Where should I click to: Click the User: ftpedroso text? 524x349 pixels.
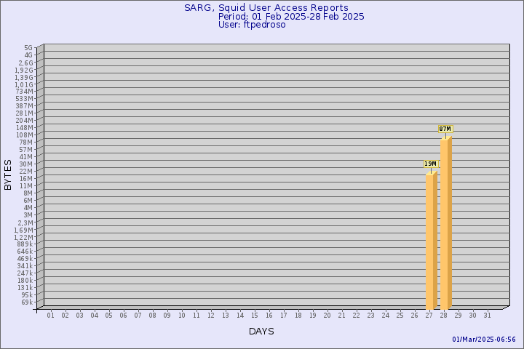252,24
